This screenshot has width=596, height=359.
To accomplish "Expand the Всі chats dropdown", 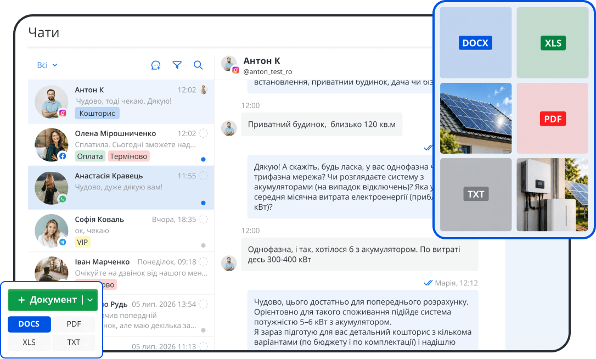I will (x=47, y=65).
